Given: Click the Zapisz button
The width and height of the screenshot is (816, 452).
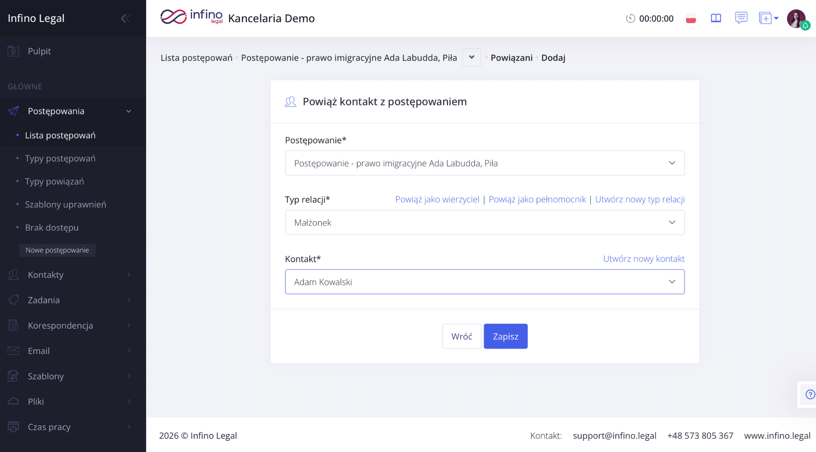Looking at the screenshot, I should coord(505,336).
